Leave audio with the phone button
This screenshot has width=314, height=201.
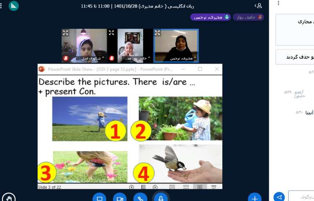pyautogui.click(x=140, y=198)
